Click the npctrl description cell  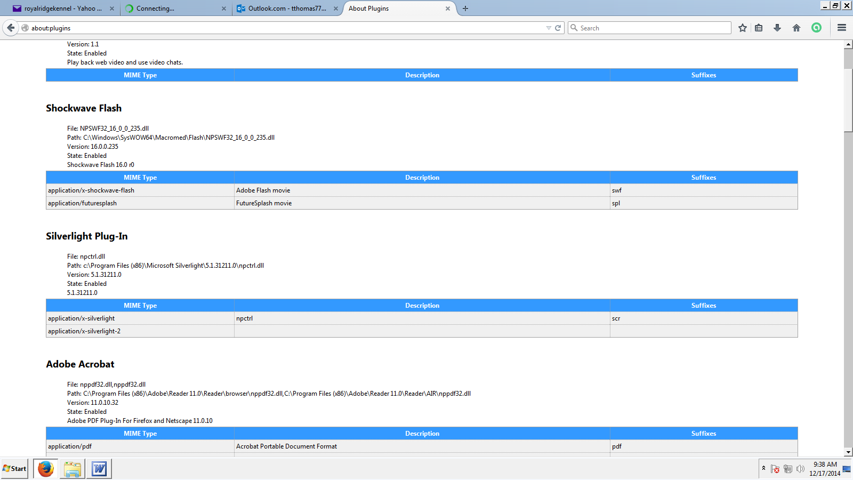[422, 318]
